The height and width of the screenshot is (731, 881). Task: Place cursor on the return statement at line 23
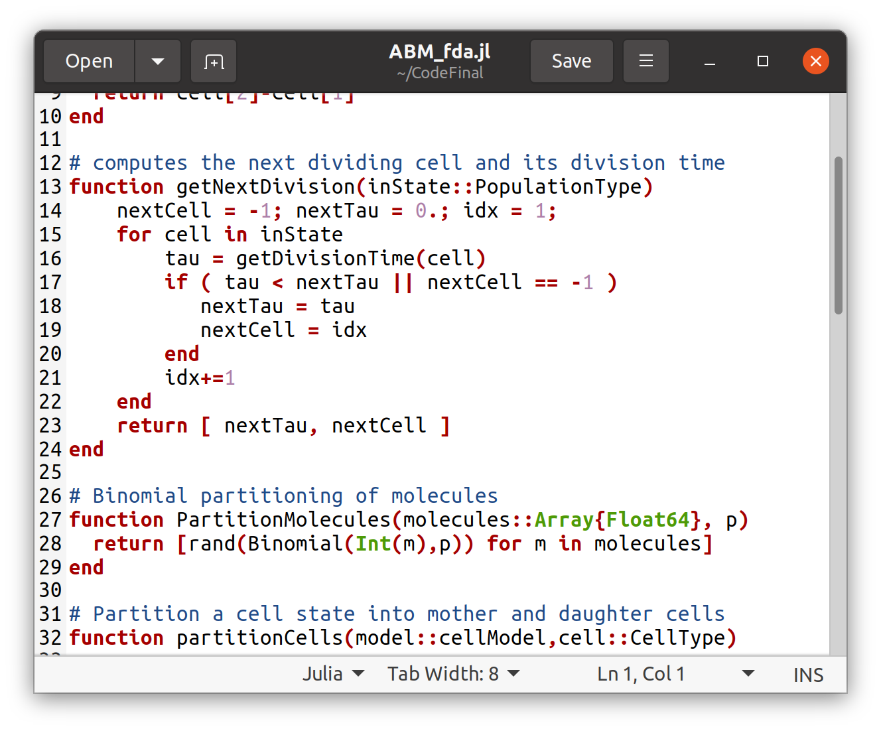click(152, 426)
